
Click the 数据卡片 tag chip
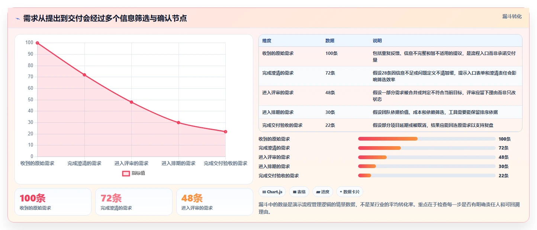350,192
